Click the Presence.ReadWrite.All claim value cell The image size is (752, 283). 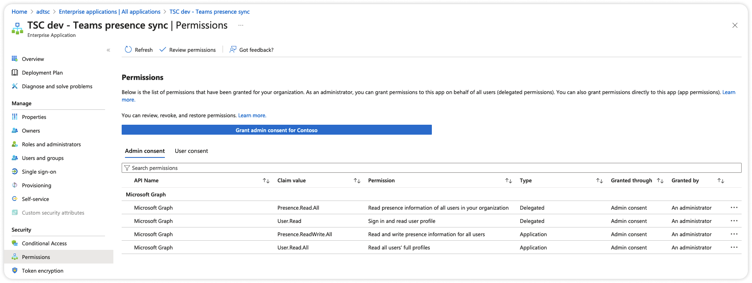pyautogui.click(x=305, y=234)
